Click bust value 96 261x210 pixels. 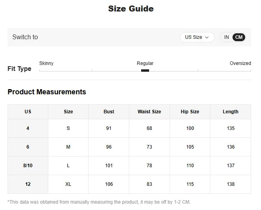point(109,147)
